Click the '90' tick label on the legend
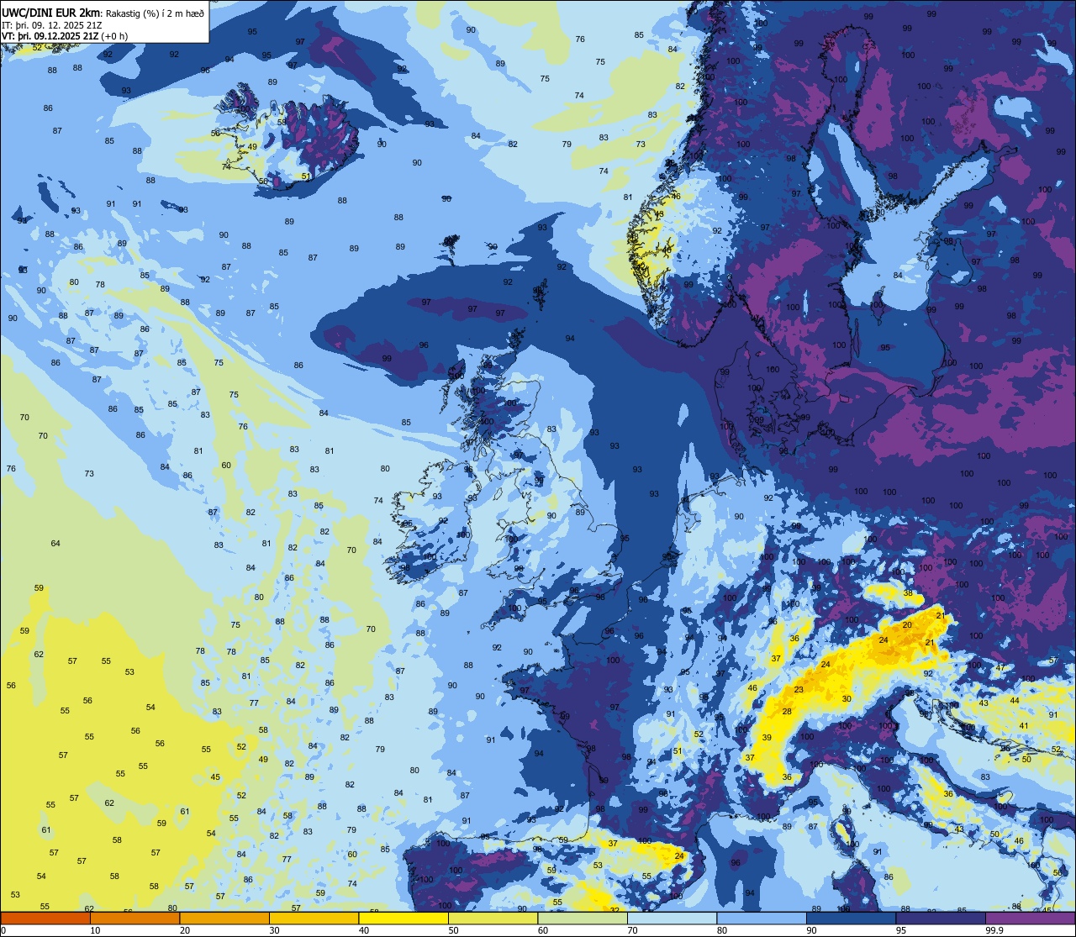1076x937 pixels. tap(813, 930)
